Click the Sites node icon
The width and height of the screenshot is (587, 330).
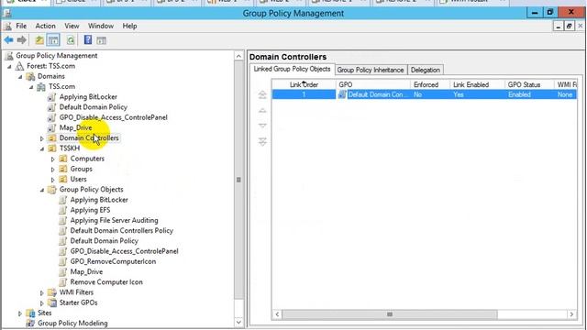pos(30,313)
